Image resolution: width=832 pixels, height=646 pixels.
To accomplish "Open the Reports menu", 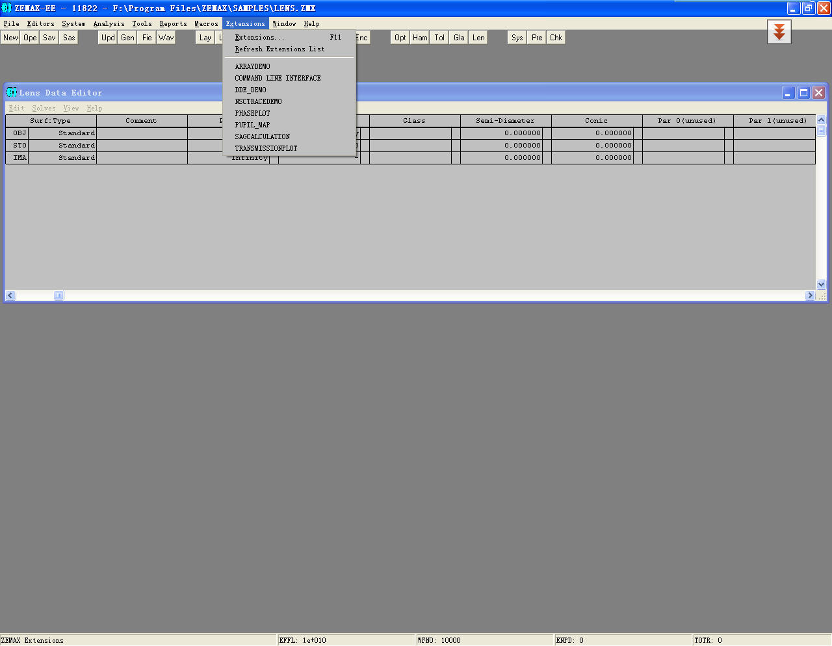I will pos(173,23).
